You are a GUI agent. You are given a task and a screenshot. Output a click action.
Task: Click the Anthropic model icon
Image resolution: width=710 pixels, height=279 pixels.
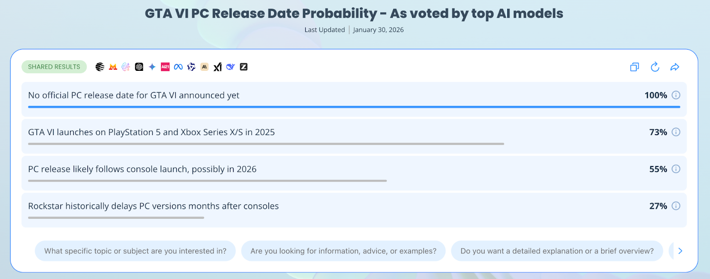pos(204,67)
